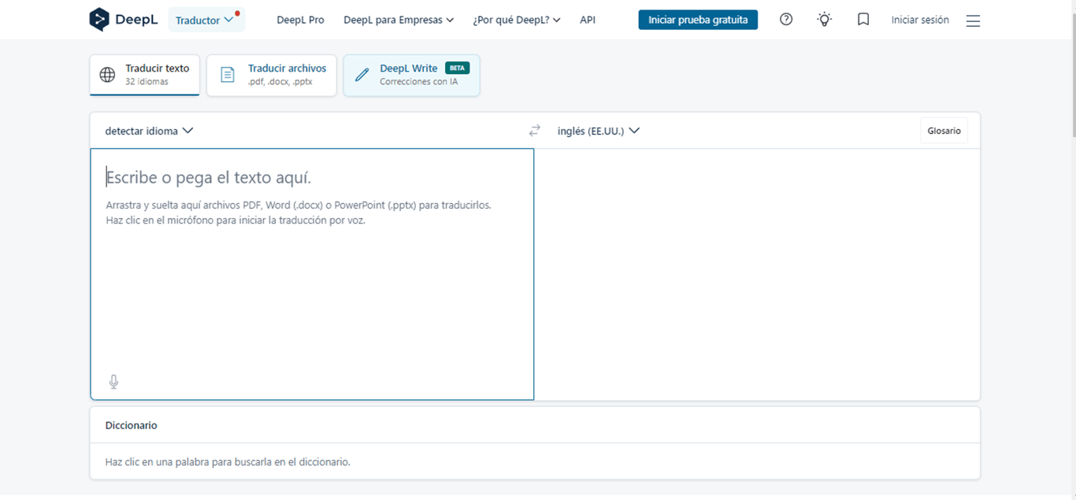The image size is (1076, 500).
Task: Open the hamburger menu icon
Action: pyautogui.click(x=973, y=20)
